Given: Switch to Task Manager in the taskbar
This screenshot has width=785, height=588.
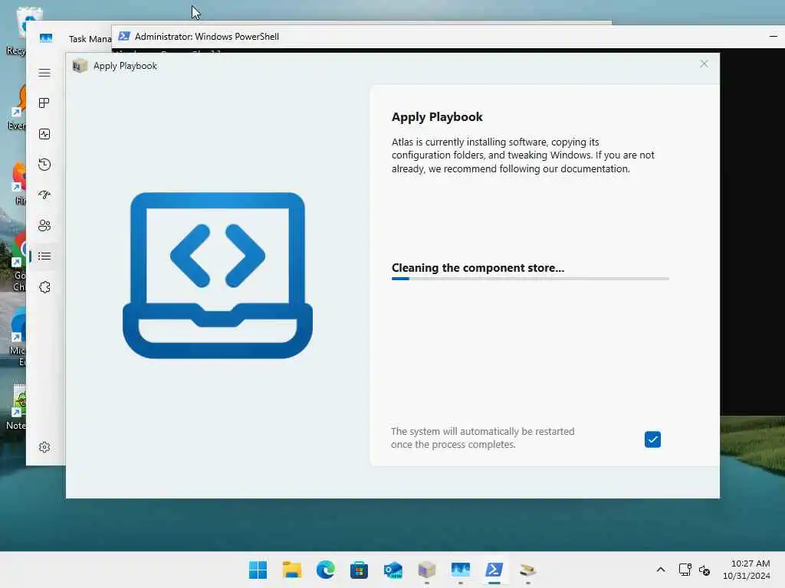Looking at the screenshot, I should pos(461,570).
